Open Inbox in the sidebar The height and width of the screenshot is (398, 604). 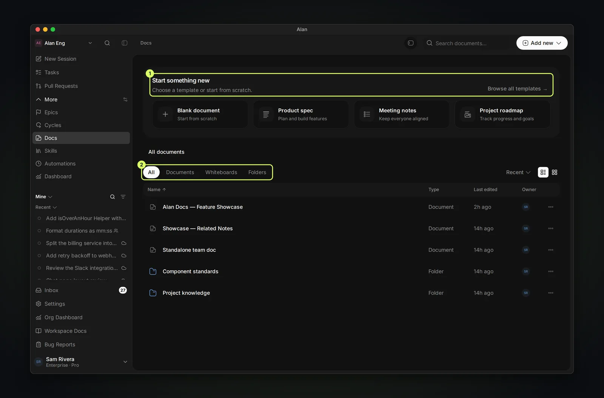(x=81, y=290)
